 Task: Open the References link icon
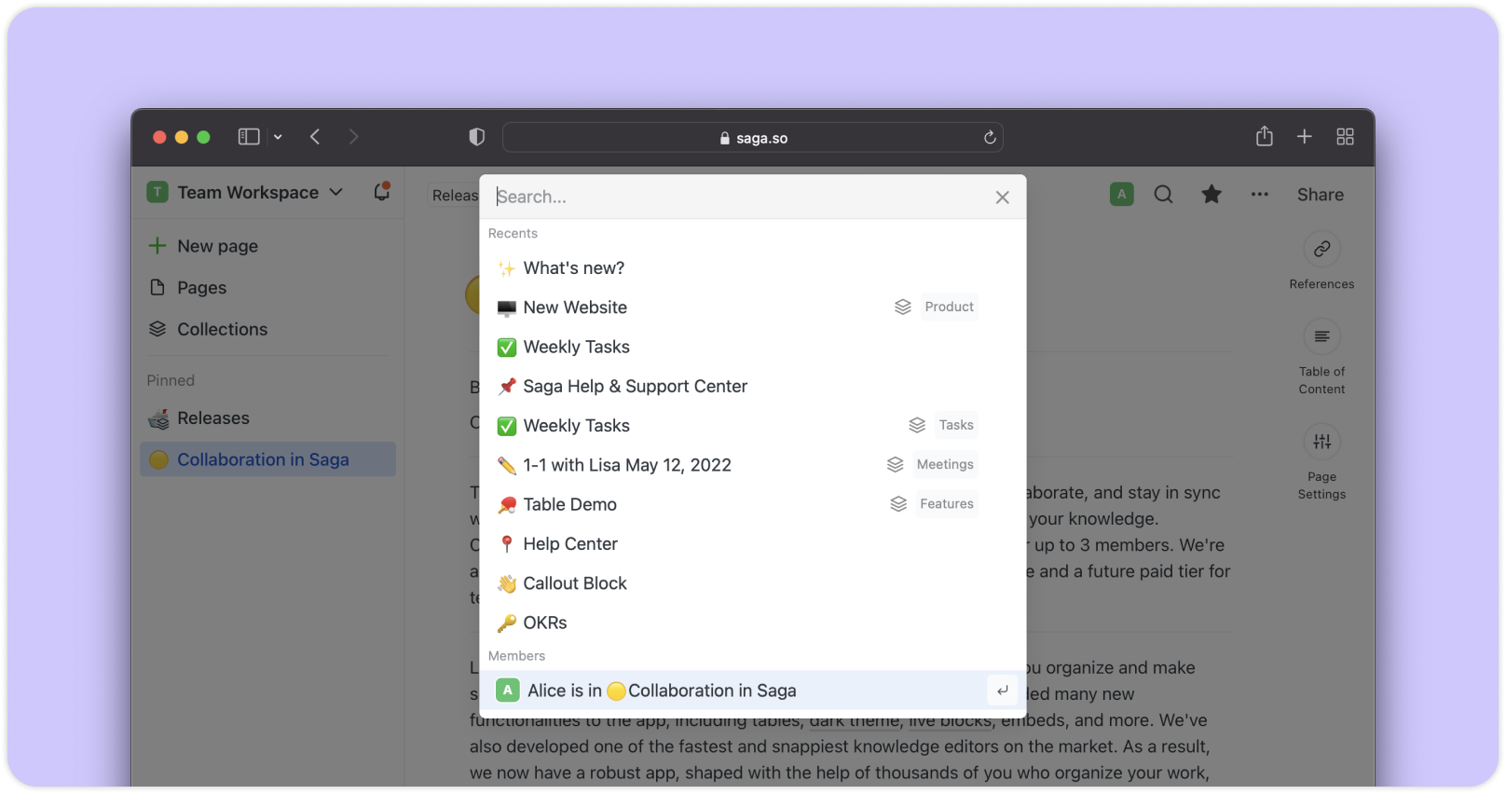click(x=1321, y=250)
